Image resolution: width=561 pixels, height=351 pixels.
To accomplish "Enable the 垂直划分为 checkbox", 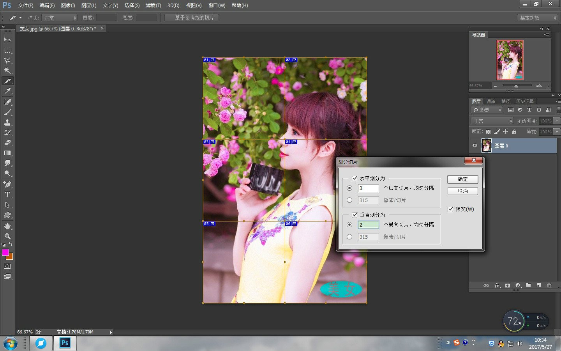I will (x=355, y=215).
